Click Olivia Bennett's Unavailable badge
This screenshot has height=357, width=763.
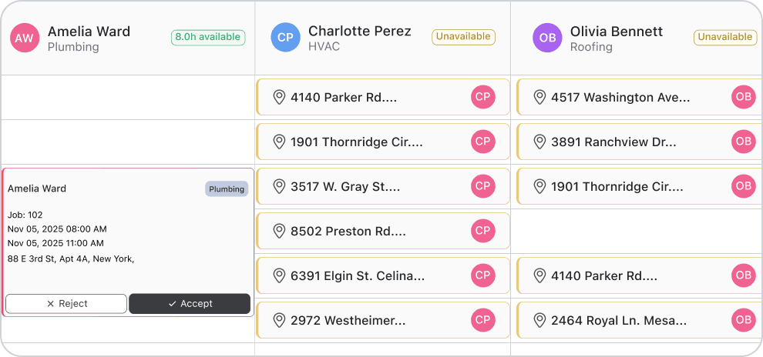click(x=724, y=37)
